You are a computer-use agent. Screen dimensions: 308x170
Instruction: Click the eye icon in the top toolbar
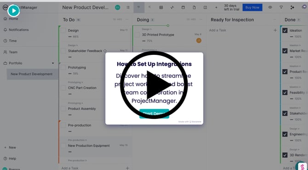pos(270,7)
